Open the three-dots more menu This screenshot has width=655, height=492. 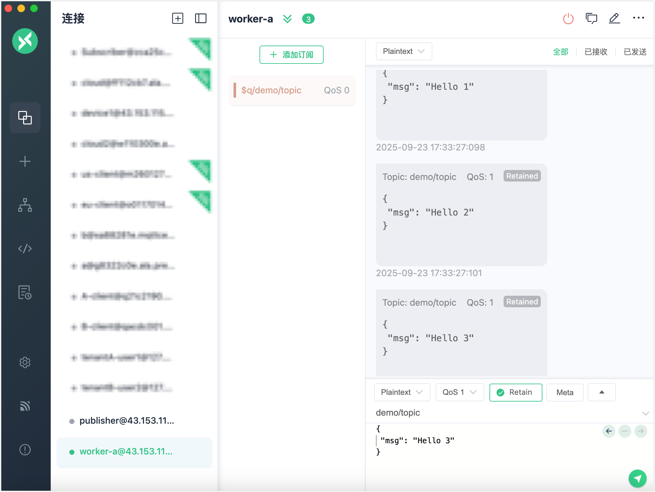click(638, 18)
